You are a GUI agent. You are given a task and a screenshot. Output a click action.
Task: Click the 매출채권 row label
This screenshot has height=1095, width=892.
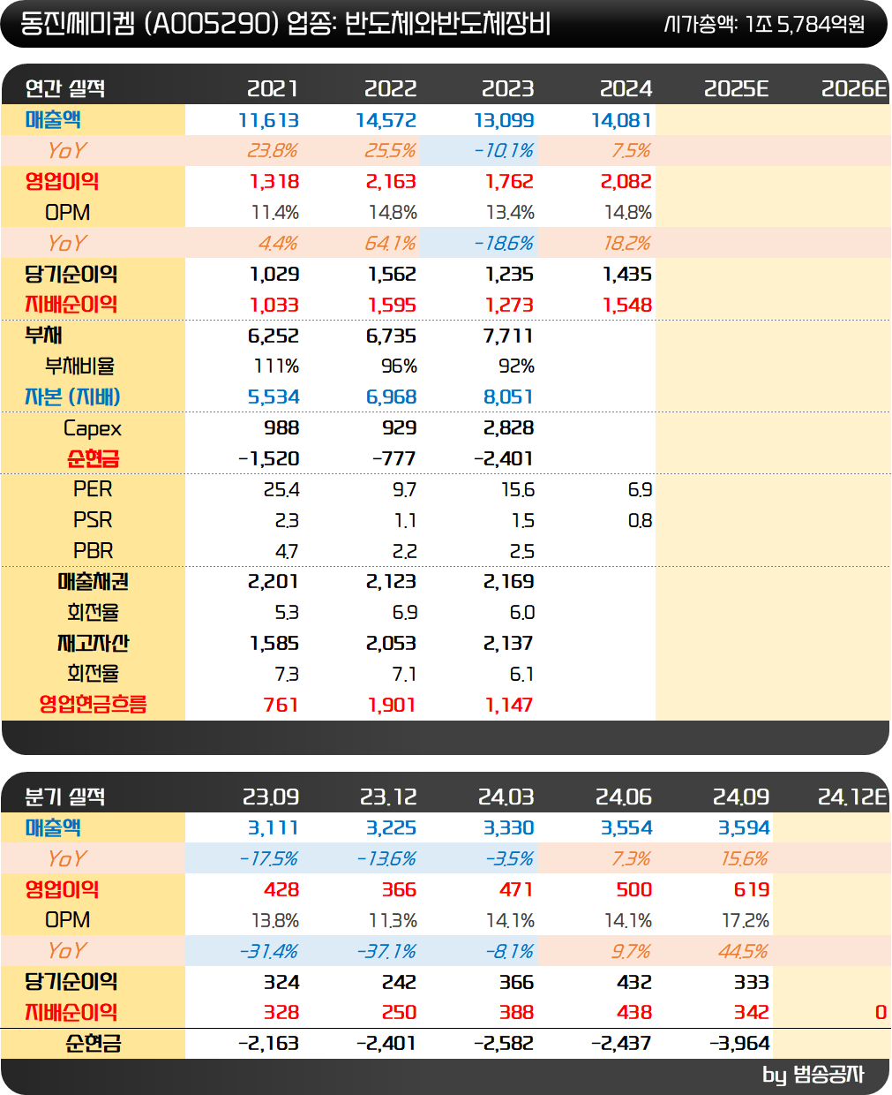click(x=93, y=582)
